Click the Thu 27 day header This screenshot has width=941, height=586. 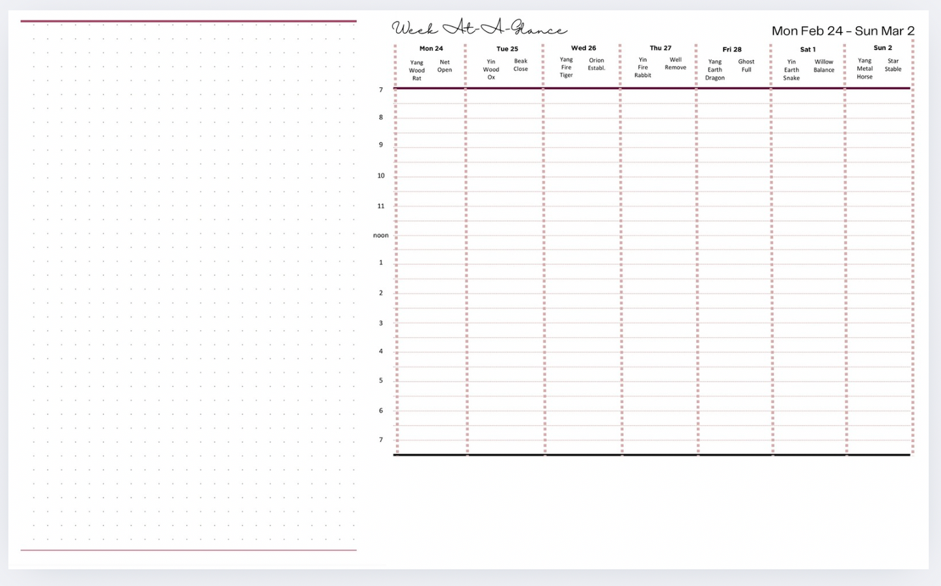click(x=660, y=48)
